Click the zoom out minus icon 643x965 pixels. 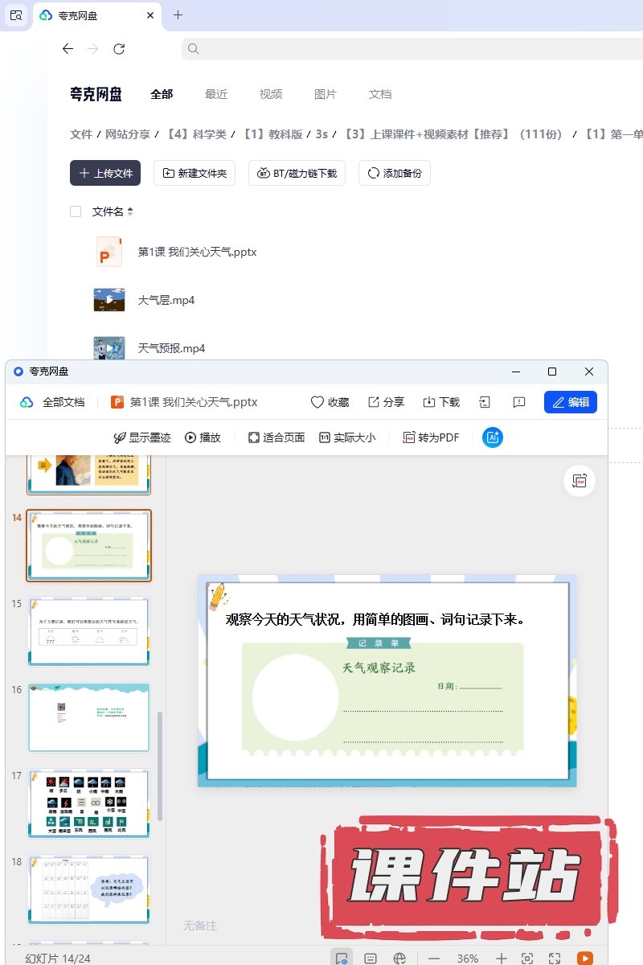[x=434, y=958]
